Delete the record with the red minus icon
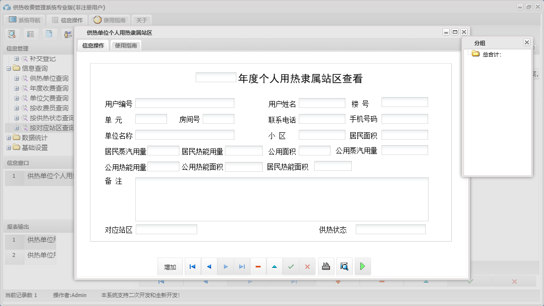The width and height of the screenshot is (544, 306). click(x=258, y=266)
